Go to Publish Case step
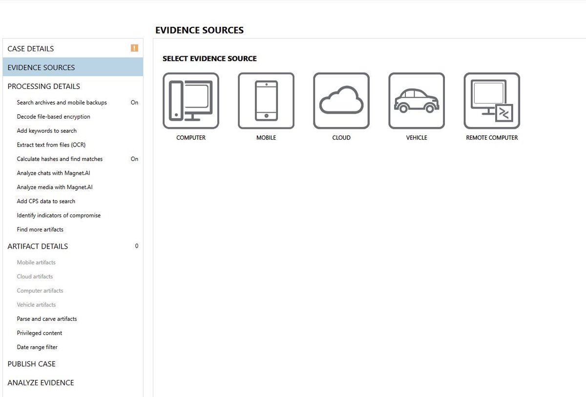The image size is (586, 397). [x=31, y=364]
